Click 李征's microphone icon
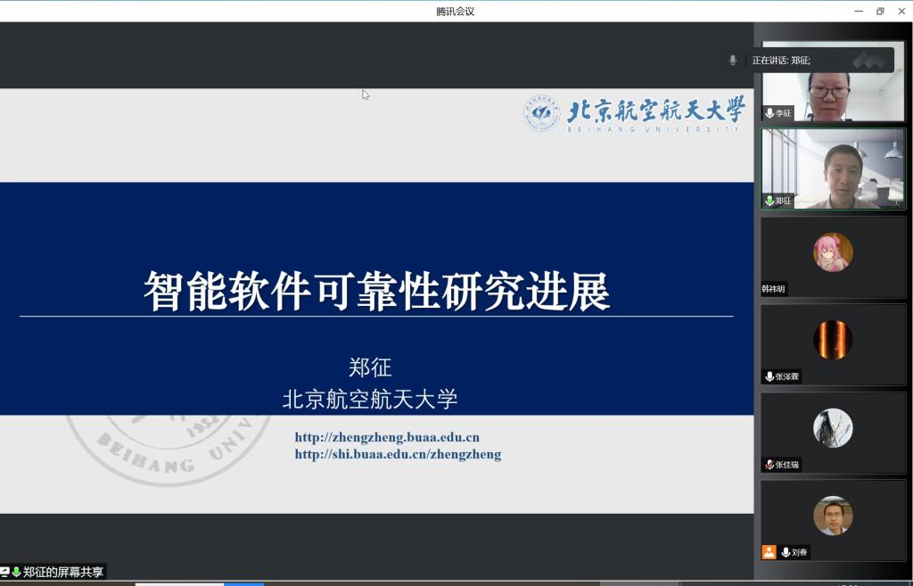913x586 pixels. pyautogui.click(x=769, y=113)
